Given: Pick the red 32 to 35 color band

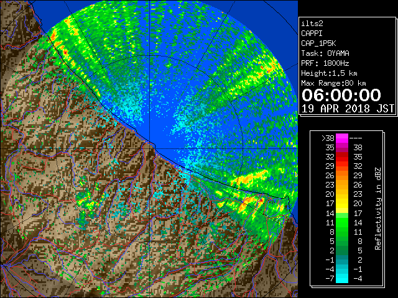Looking at the screenshot, I should 342,157.
